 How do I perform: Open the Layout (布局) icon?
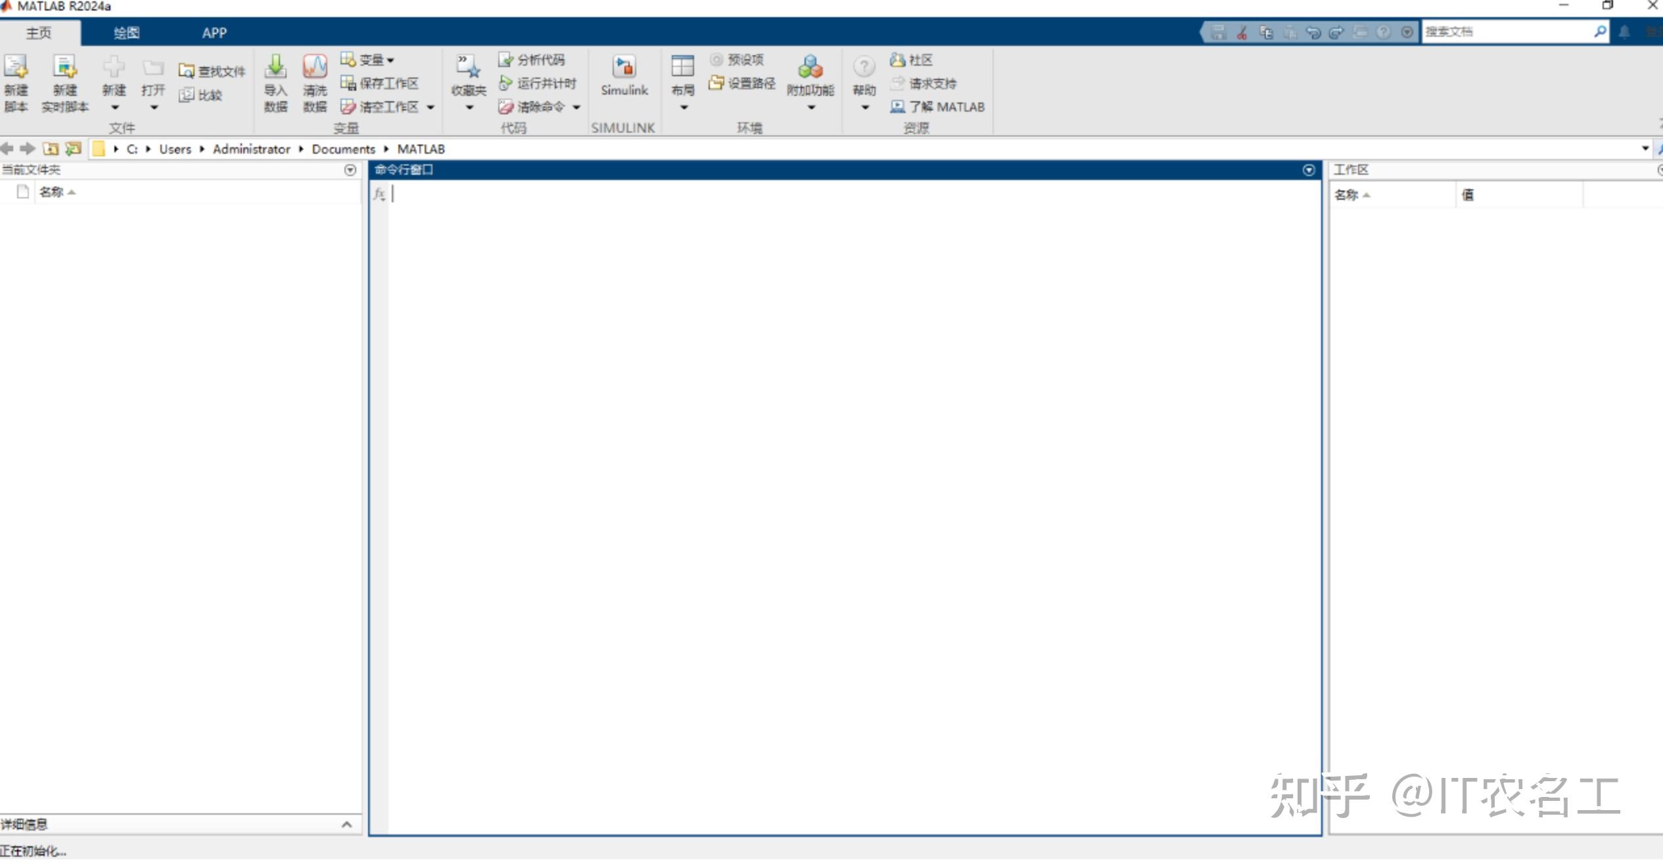click(682, 67)
